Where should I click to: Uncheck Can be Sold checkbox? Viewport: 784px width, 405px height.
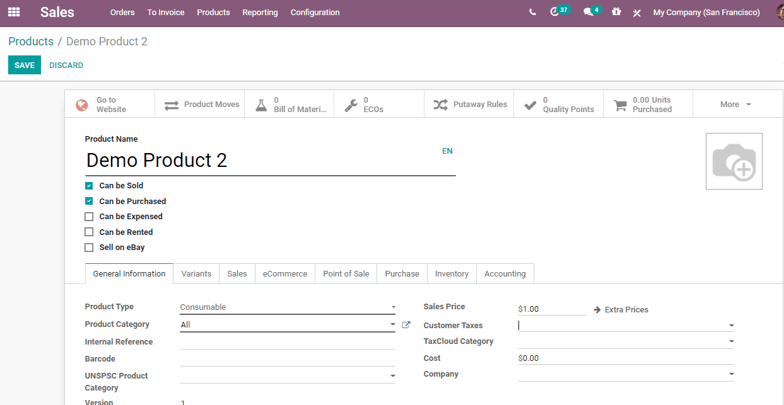pyautogui.click(x=89, y=186)
